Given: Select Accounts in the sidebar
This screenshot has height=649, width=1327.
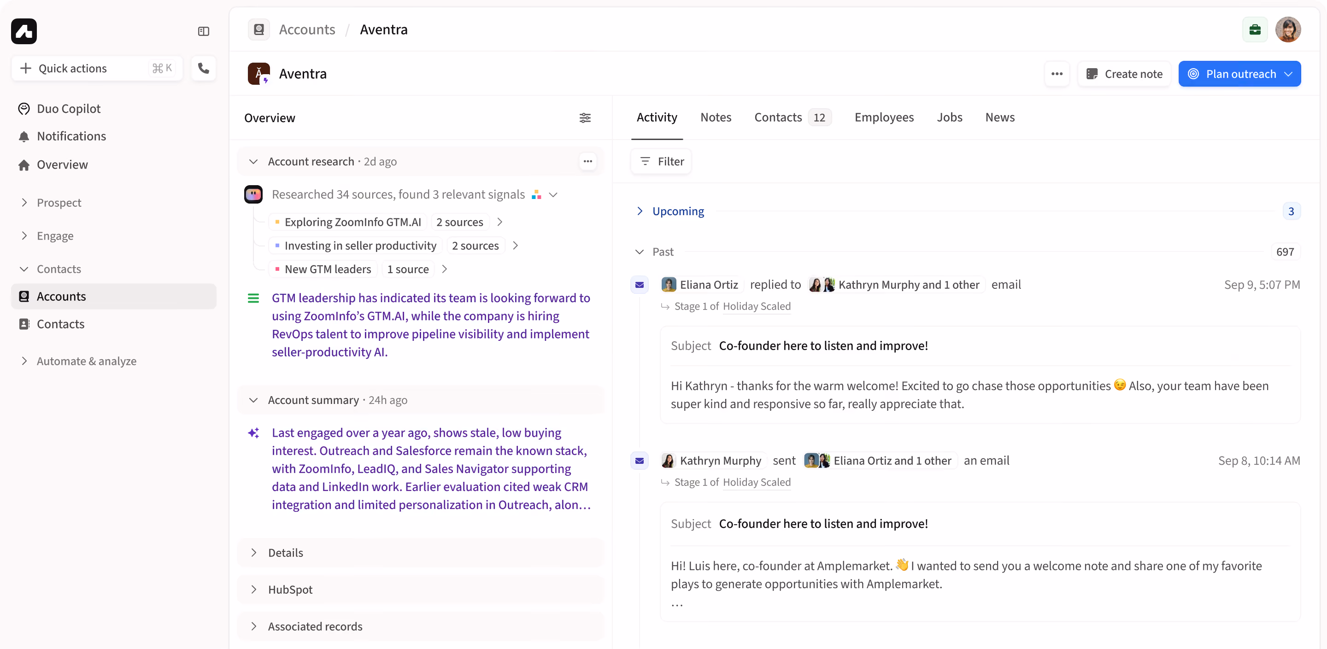Looking at the screenshot, I should coord(113,296).
